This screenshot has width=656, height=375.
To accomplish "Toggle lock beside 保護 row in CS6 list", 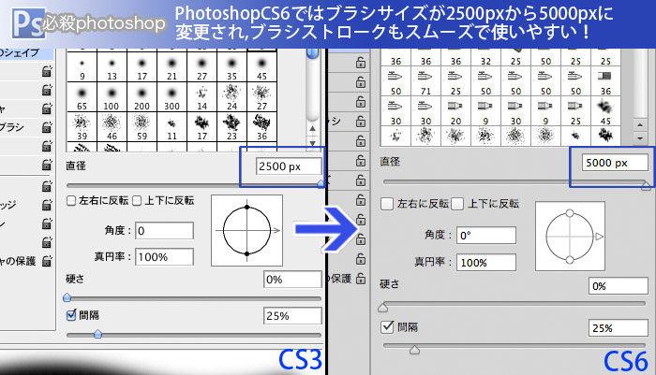I will point(361,279).
